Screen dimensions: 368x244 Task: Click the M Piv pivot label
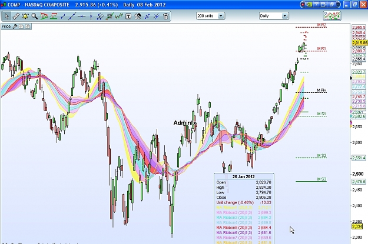pyautogui.click(x=321, y=90)
